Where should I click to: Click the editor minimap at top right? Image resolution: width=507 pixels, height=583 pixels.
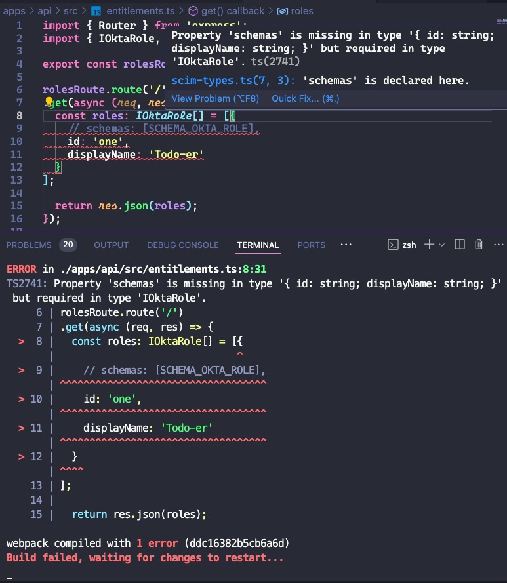pos(501,22)
